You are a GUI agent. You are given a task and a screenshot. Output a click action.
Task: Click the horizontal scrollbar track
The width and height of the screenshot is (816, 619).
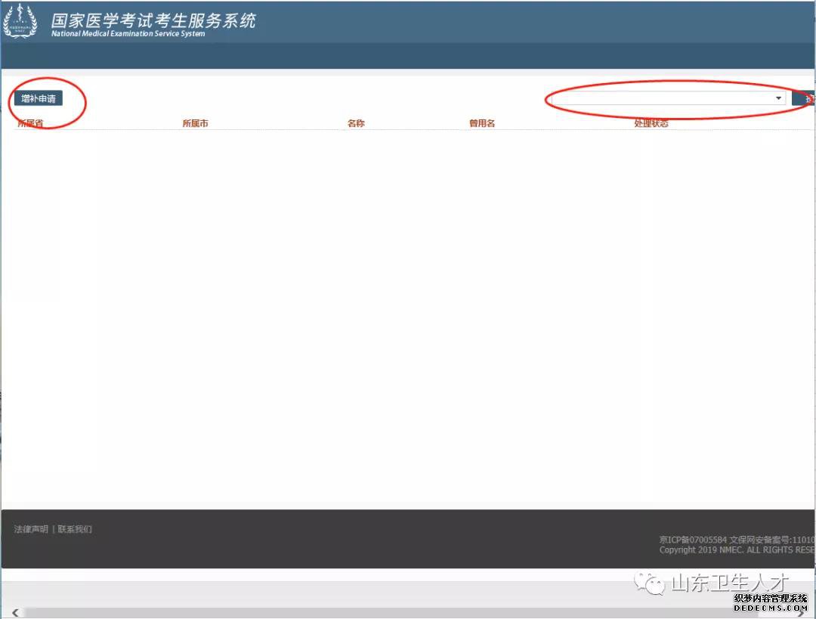(378, 613)
